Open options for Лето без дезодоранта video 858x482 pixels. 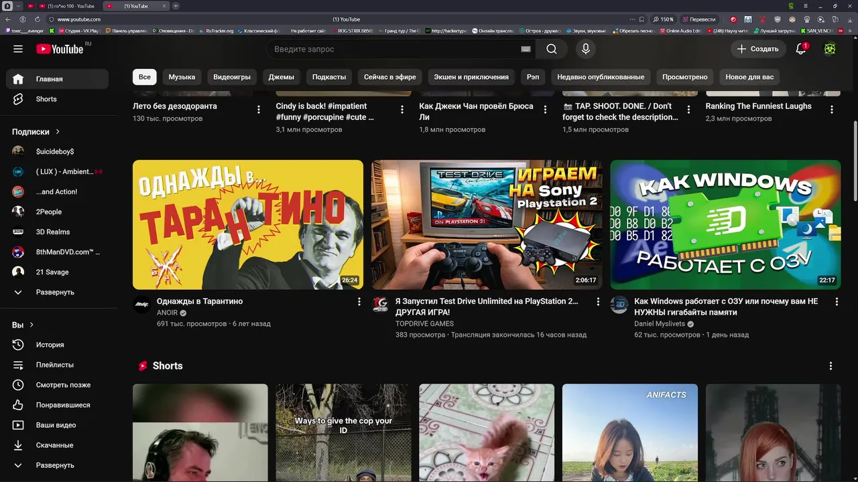coord(259,109)
